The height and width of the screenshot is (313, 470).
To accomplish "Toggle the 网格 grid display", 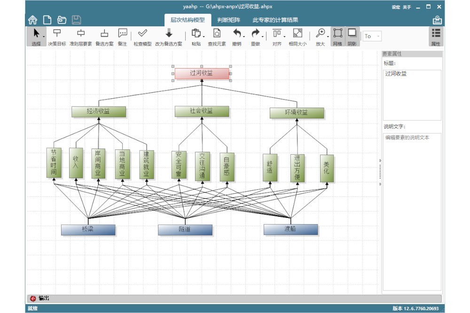I will coord(337,37).
